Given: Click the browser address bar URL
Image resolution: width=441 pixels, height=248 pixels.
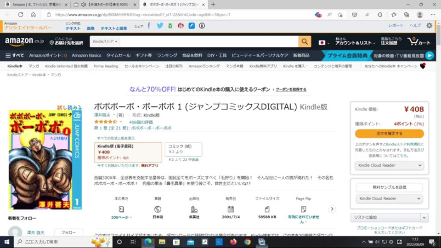Looking at the screenshot, I should pyautogui.click(x=143, y=15).
